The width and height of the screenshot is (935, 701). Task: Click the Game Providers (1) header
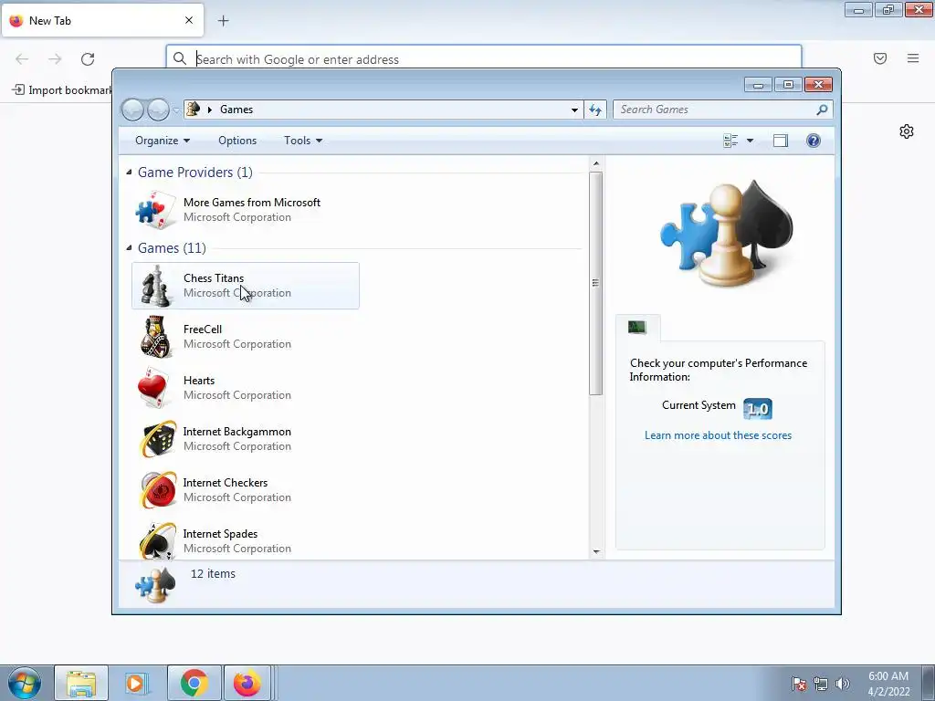tap(195, 173)
